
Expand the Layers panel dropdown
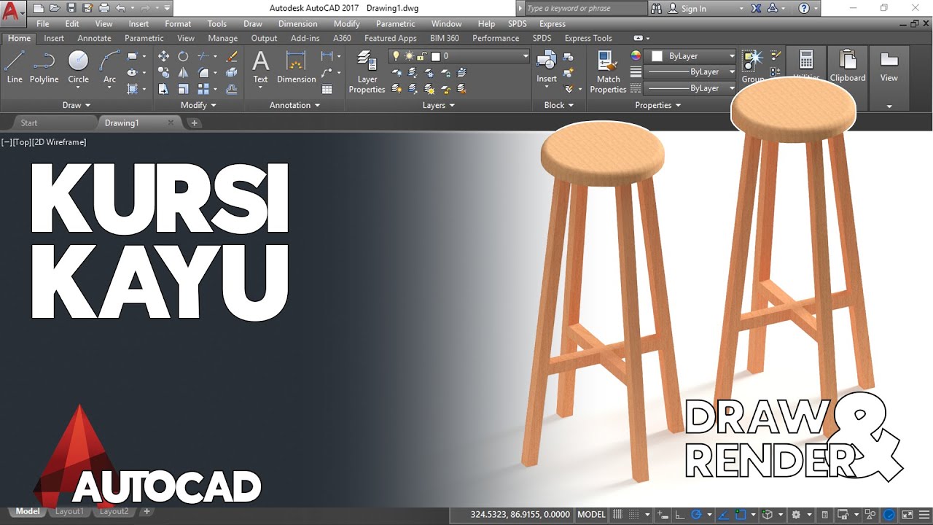tap(438, 105)
